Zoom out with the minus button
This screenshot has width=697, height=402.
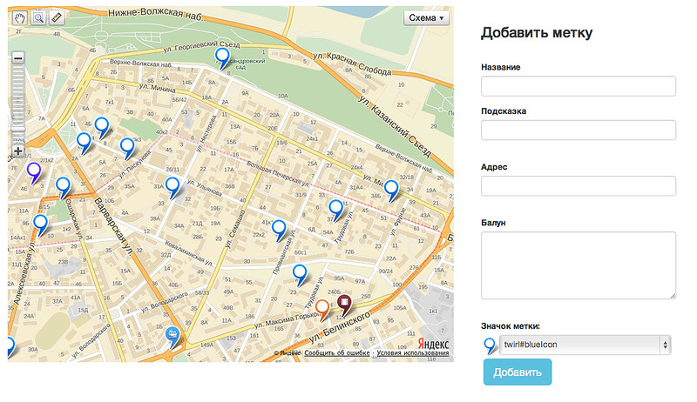(x=17, y=58)
